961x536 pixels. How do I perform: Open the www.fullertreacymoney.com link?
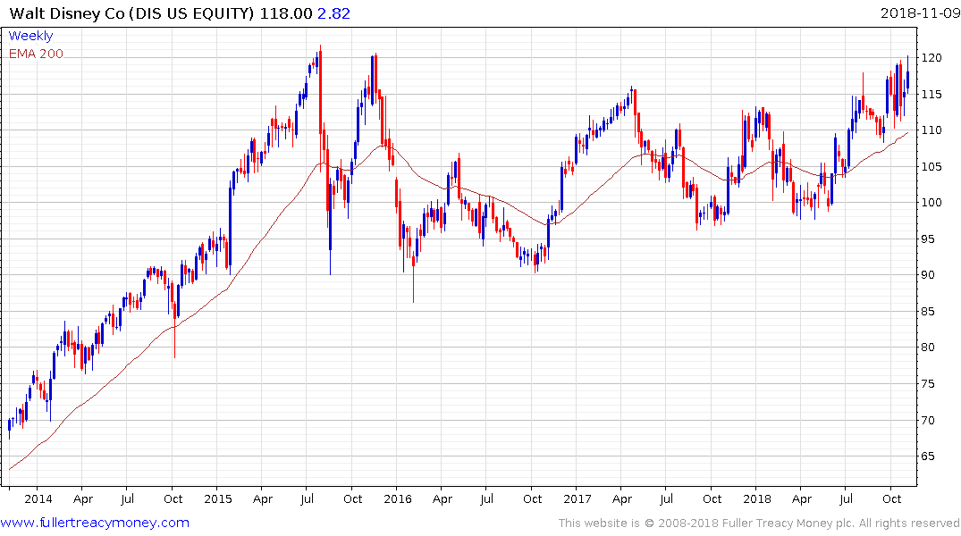(95, 523)
